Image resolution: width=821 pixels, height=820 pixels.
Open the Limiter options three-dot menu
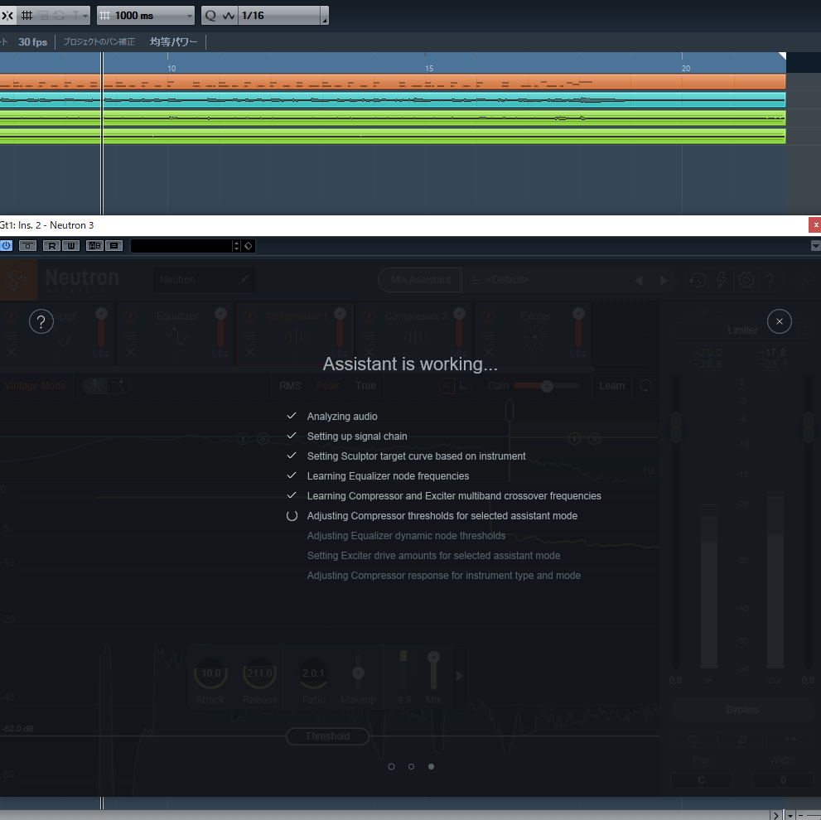coord(806,330)
